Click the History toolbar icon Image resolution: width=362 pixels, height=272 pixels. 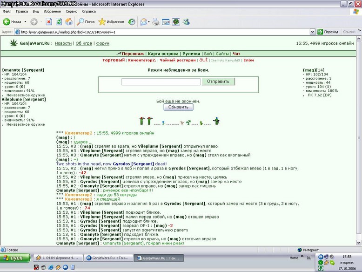[132, 22]
